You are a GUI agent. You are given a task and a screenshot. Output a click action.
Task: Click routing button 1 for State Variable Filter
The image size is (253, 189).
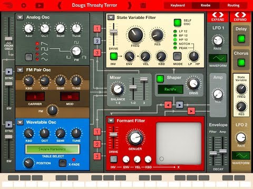[x=97, y=29]
